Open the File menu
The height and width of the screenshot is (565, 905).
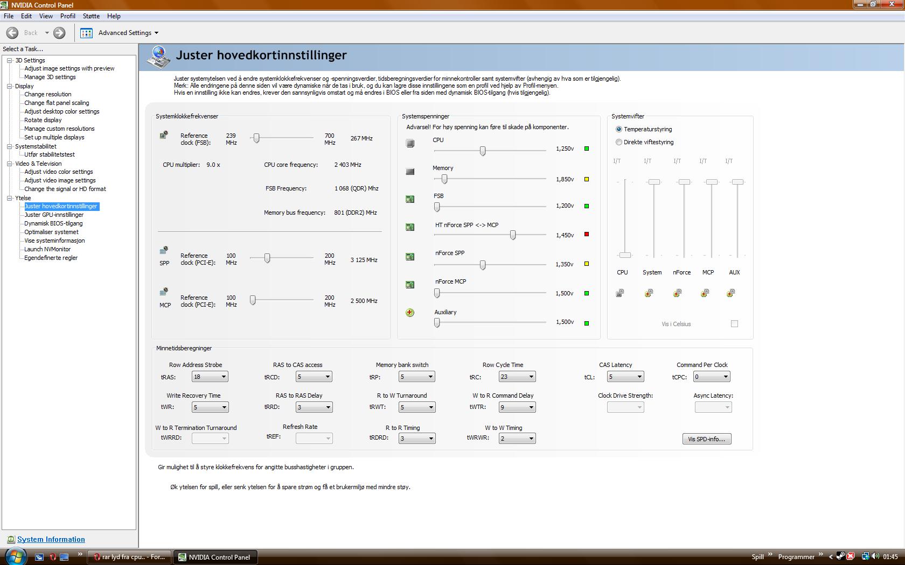(9, 16)
